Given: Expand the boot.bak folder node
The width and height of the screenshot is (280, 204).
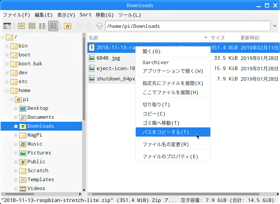Looking at the screenshot, I should (x=7, y=64).
